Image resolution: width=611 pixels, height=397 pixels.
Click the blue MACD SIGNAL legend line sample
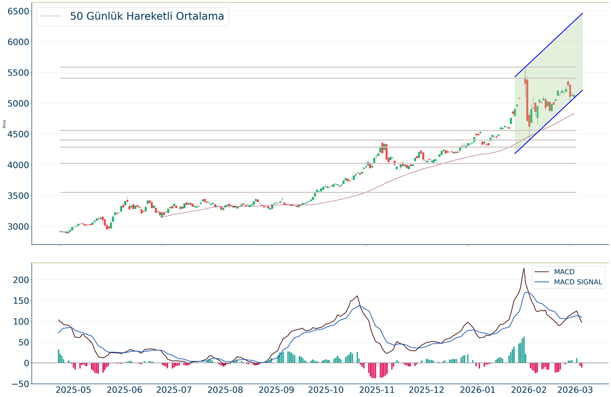(x=542, y=282)
